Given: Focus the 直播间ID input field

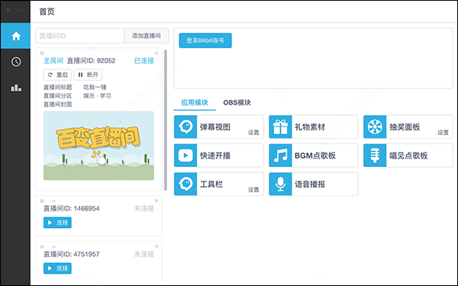Looking at the screenshot, I should pos(80,36).
